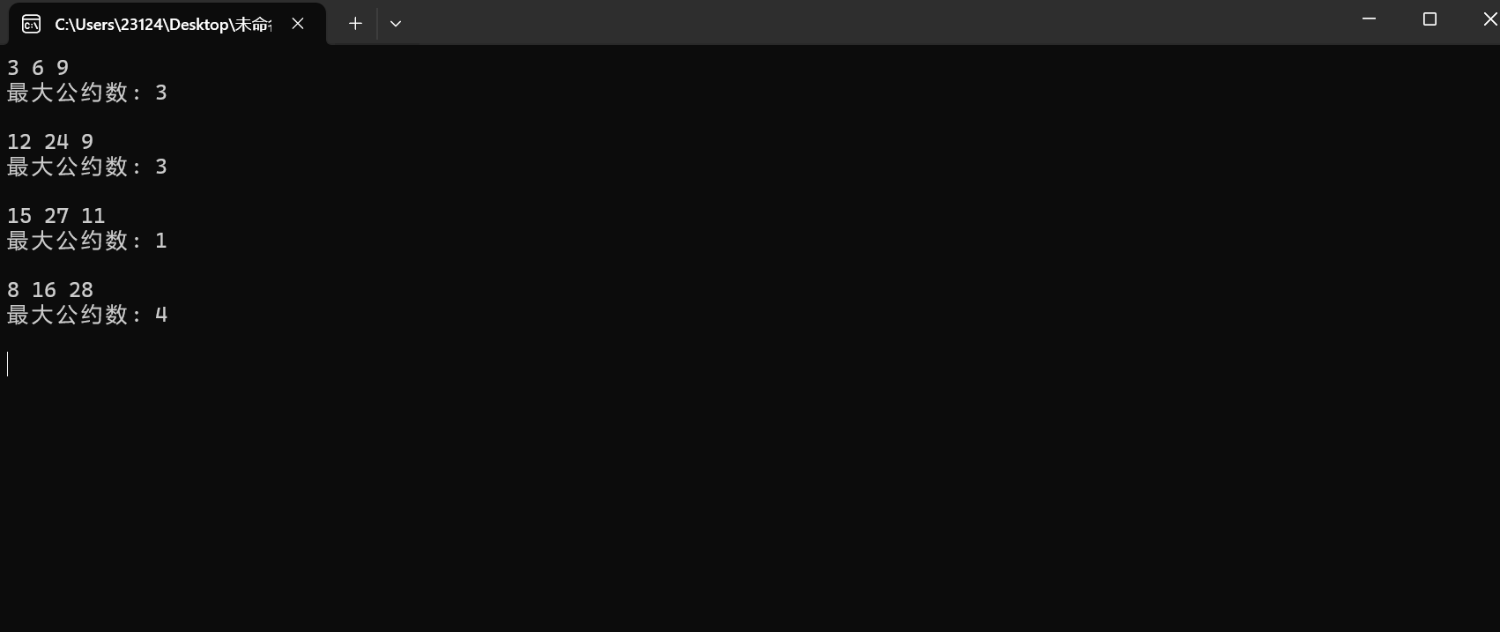1500x632 pixels.
Task: Close the current terminal tab
Action: click(298, 24)
